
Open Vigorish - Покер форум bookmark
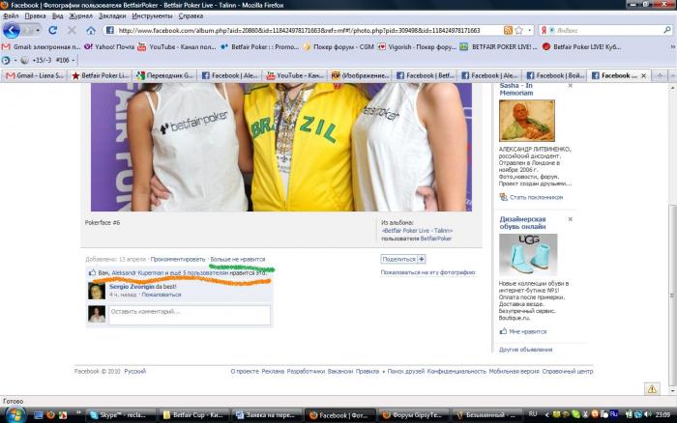coord(417,46)
